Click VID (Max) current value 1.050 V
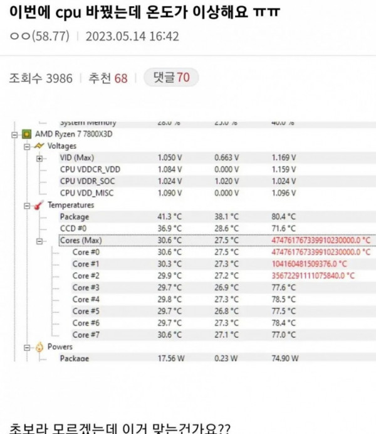 point(170,158)
